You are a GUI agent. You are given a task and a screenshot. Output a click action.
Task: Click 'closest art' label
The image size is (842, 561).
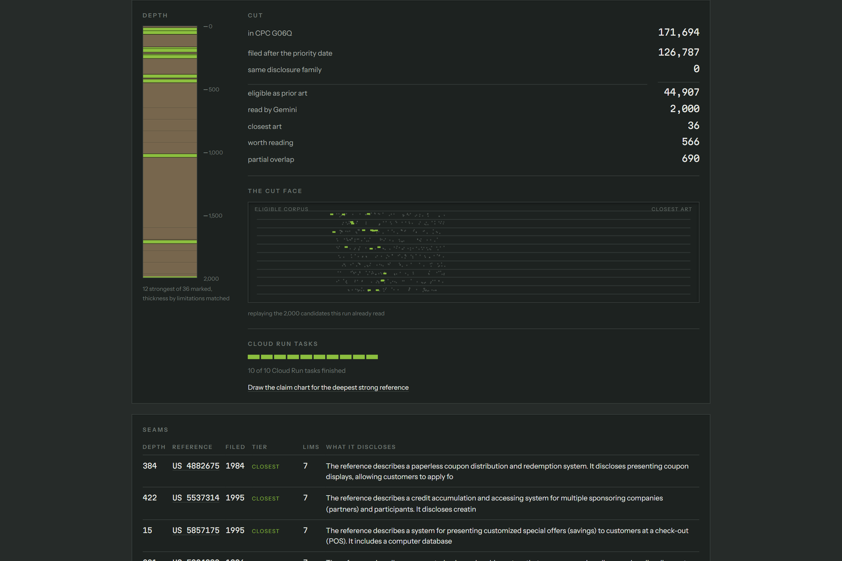coord(265,127)
